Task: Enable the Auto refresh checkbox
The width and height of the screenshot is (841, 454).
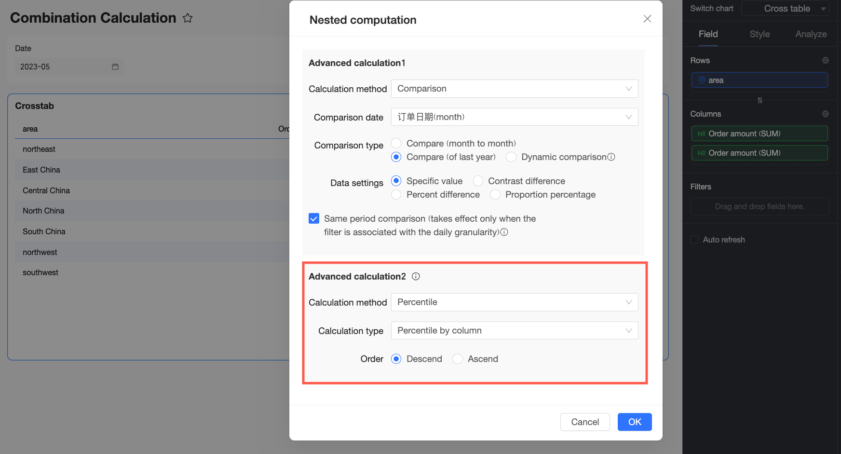Action: 694,240
